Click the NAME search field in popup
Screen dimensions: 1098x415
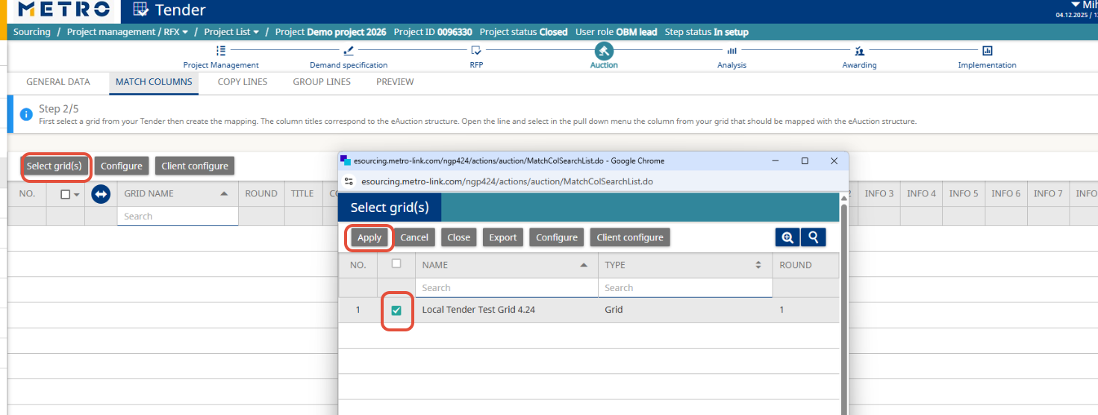point(507,288)
